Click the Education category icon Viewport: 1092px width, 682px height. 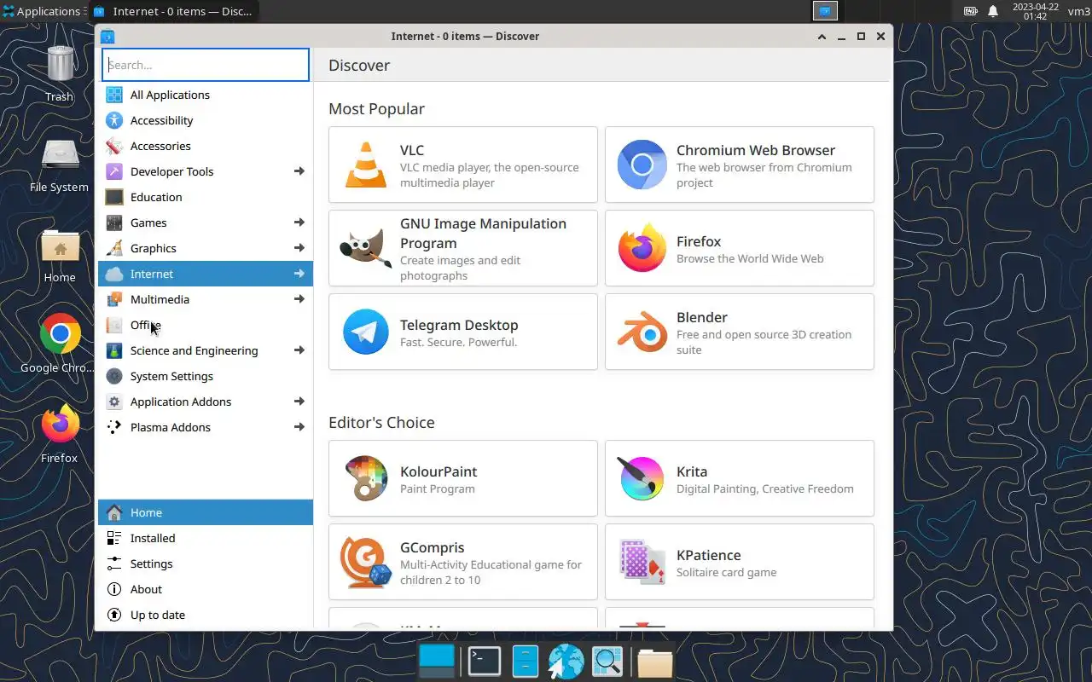[x=114, y=197]
